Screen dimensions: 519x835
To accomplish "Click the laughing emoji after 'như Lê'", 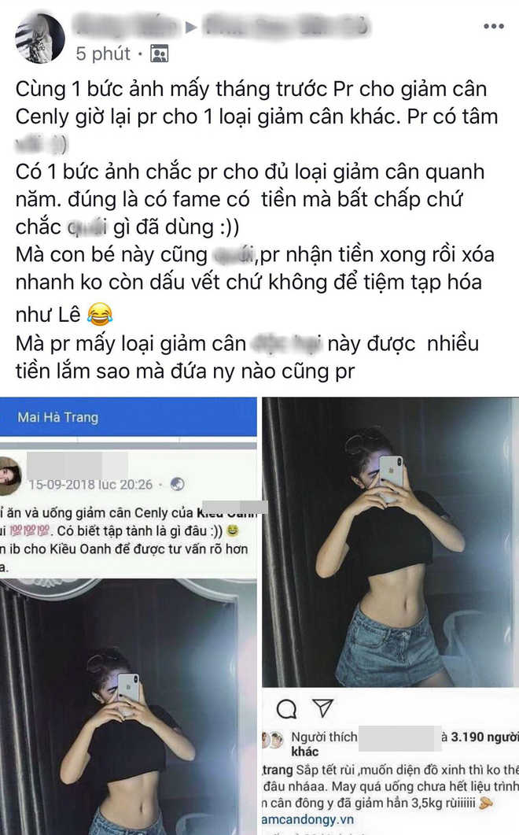I will [x=100, y=314].
